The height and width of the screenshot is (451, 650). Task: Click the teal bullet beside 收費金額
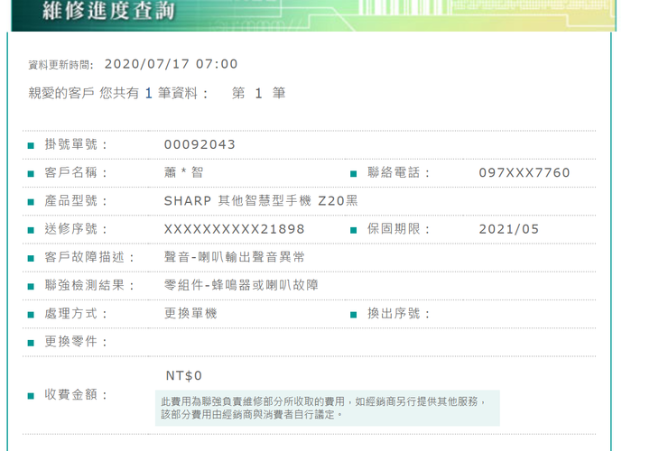(x=31, y=396)
